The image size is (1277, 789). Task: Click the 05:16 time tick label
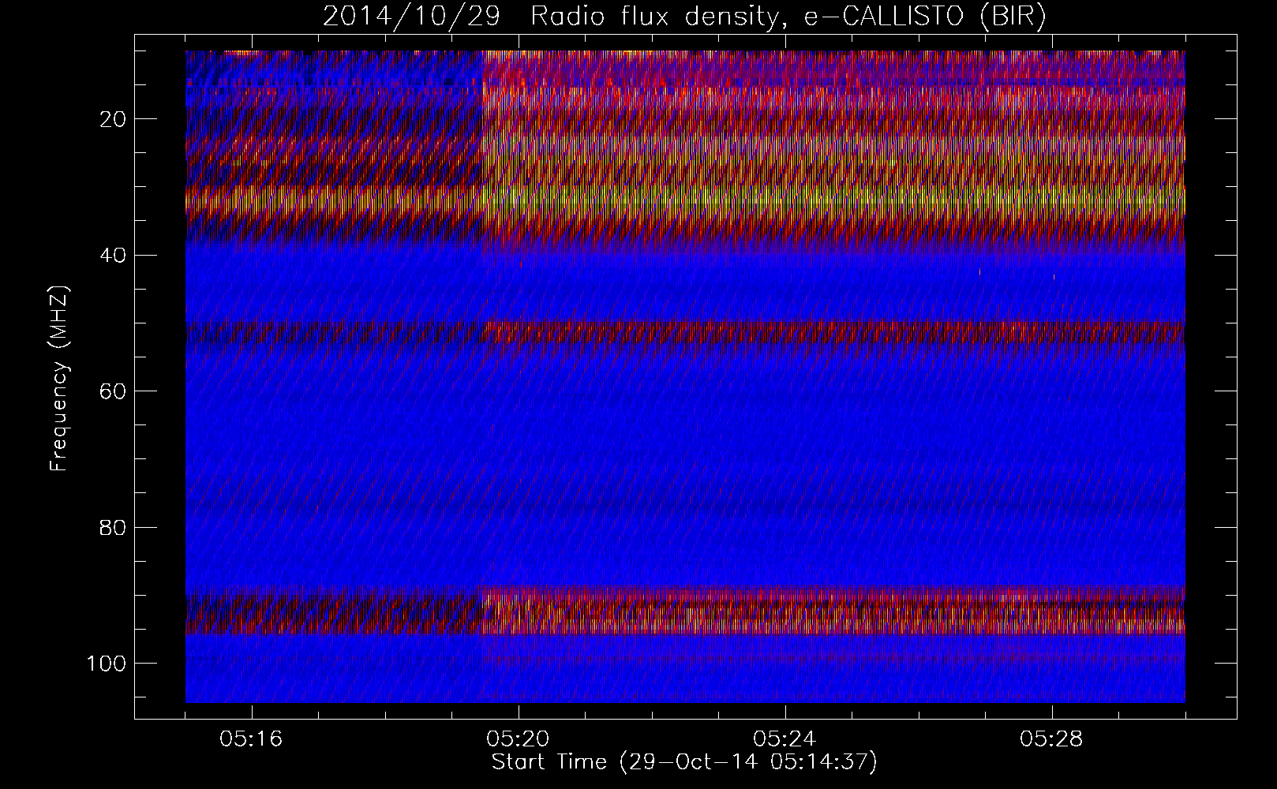click(252, 739)
